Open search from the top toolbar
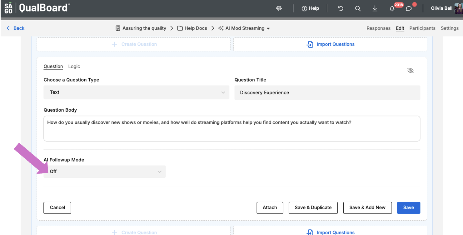Viewport: 463px width, 235px height. click(x=358, y=8)
